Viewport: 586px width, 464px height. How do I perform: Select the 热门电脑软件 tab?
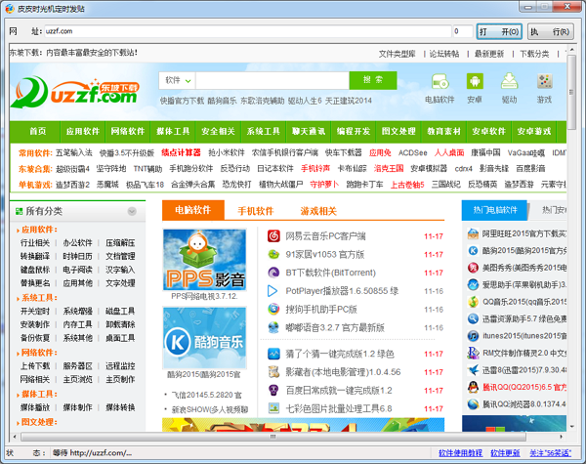click(495, 210)
